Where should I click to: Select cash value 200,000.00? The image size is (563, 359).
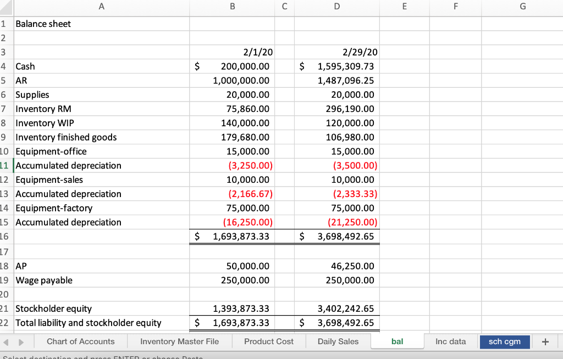[233, 66]
